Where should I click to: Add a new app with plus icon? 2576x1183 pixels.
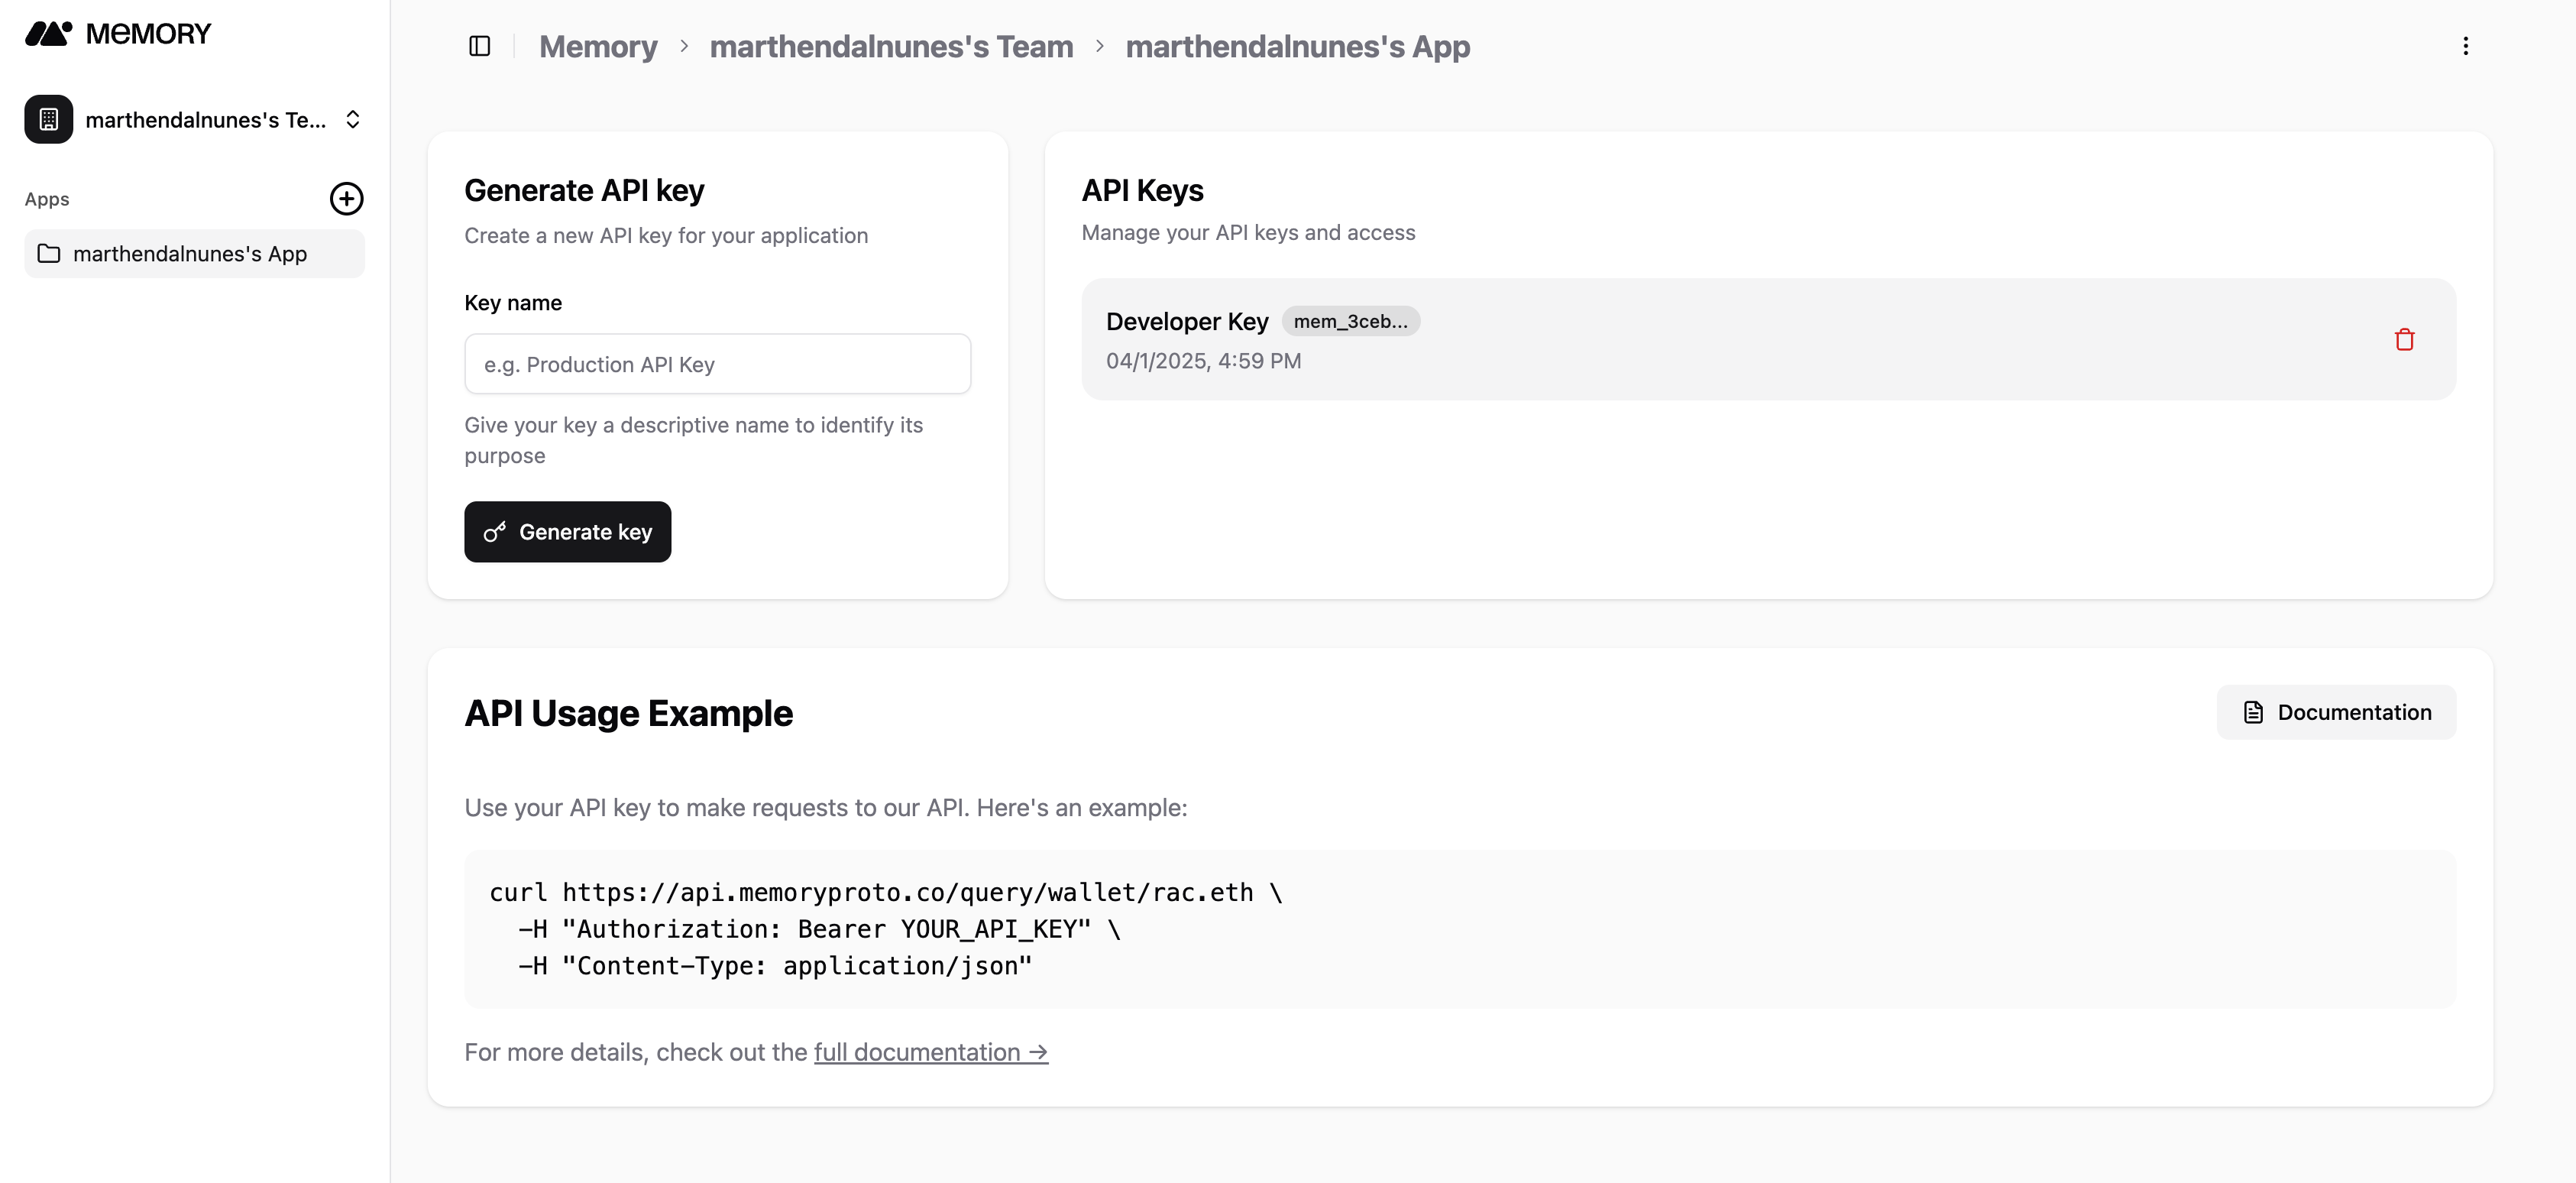point(346,199)
